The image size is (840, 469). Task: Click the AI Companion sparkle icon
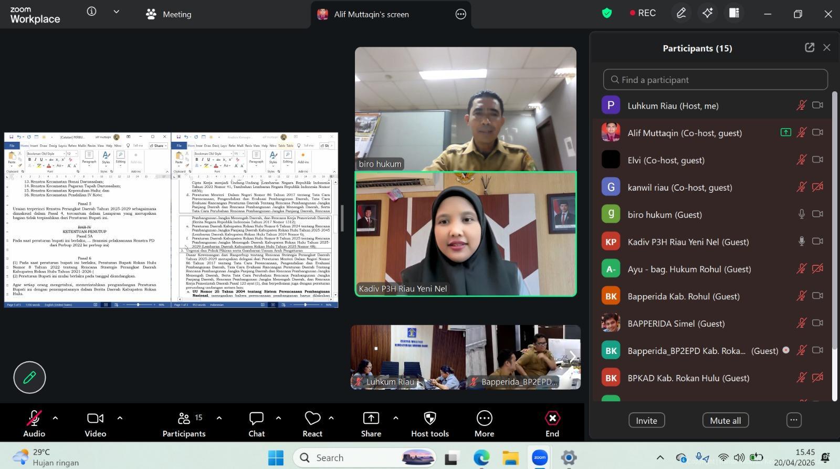pyautogui.click(x=707, y=14)
